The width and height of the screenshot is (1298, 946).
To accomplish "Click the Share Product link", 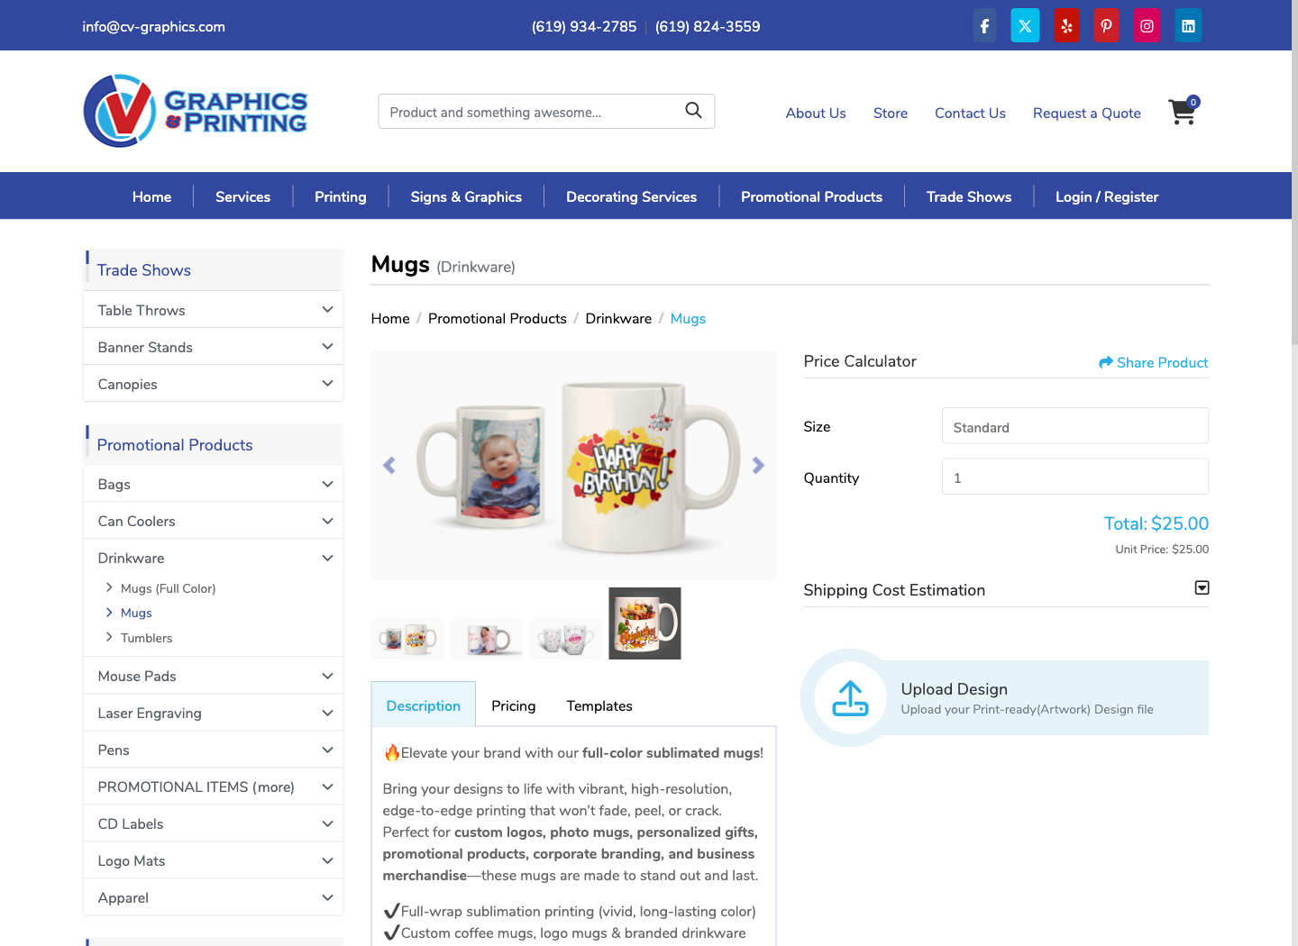I will click(1153, 362).
